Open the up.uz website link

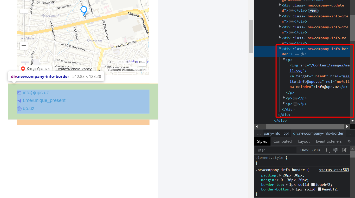(x=29, y=108)
